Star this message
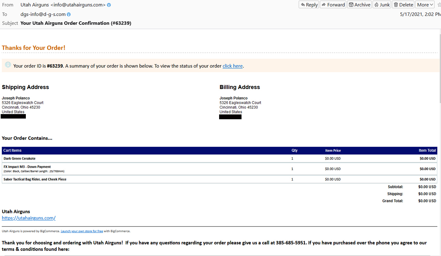The height and width of the screenshot is (256, 441). click(439, 5)
